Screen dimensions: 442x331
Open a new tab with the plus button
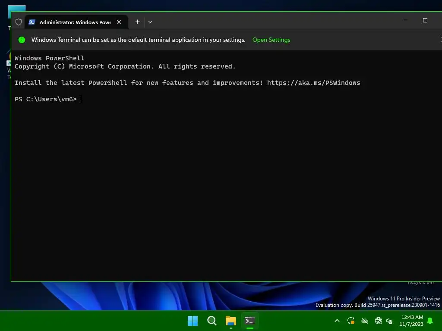pos(137,22)
